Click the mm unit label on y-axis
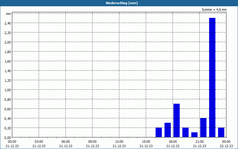The height and width of the screenshot is (149, 238). 8,14
